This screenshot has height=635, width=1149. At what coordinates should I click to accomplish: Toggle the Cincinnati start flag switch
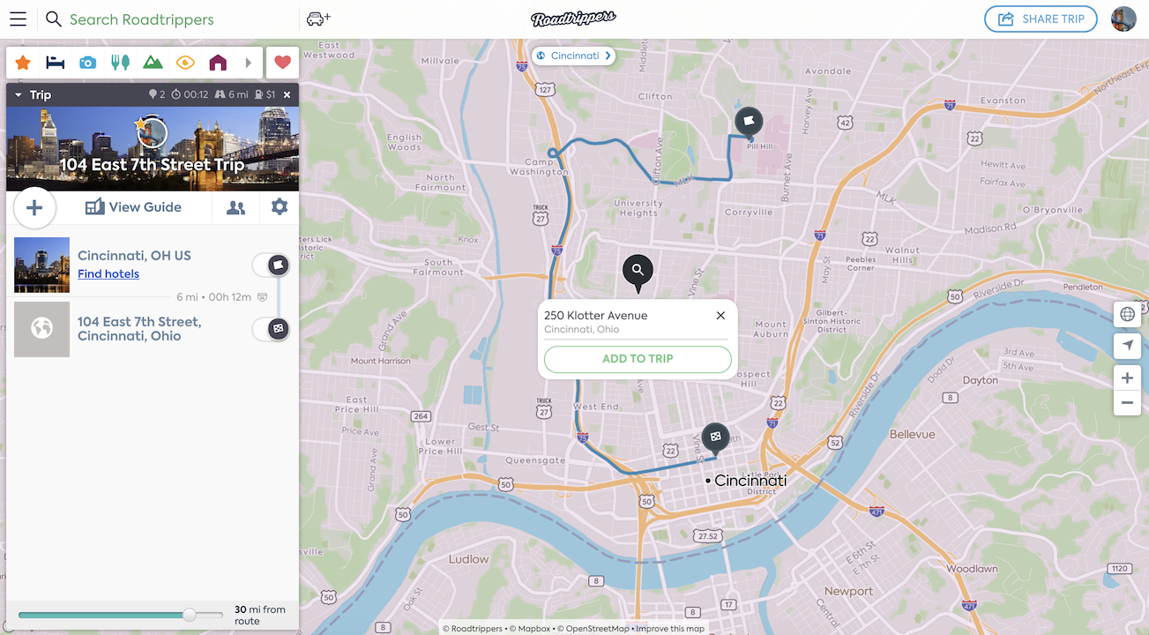tap(272, 264)
